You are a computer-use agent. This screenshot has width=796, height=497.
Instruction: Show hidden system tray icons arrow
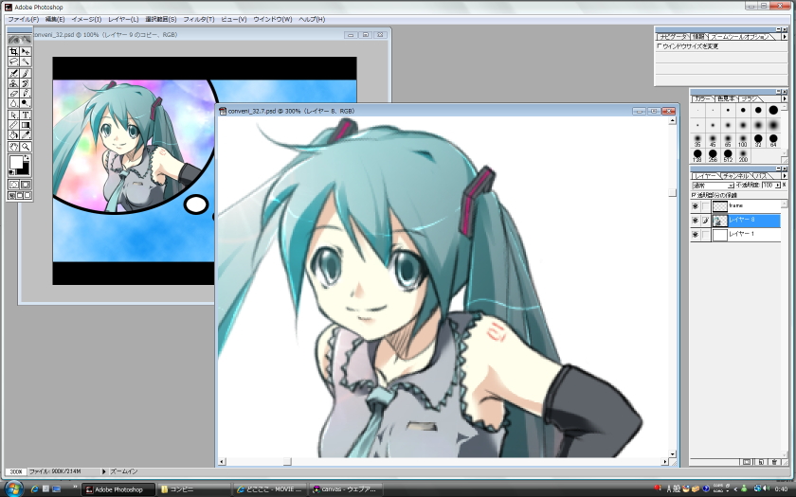[735, 488]
